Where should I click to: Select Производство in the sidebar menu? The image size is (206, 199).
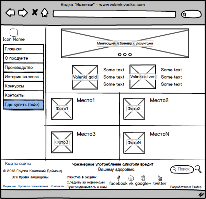point(23,68)
